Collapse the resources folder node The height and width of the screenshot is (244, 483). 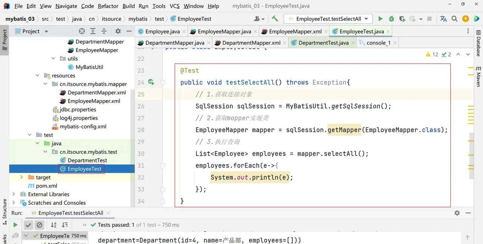pos(37,75)
